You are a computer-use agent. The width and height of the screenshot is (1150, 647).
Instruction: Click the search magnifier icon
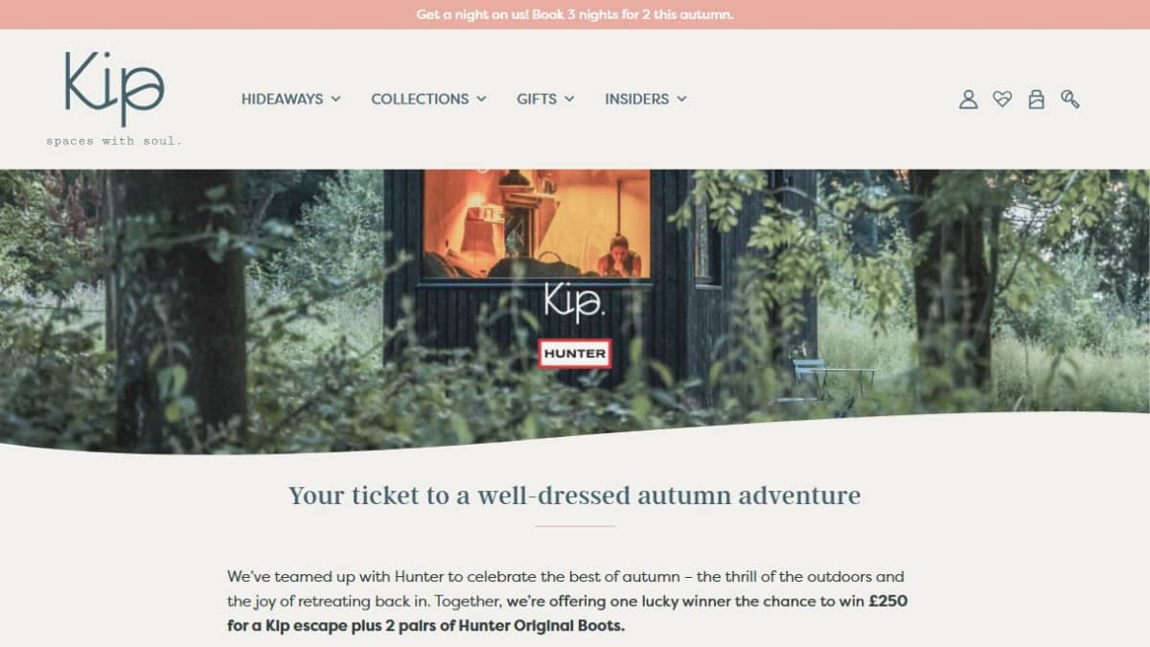[x=1070, y=99]
